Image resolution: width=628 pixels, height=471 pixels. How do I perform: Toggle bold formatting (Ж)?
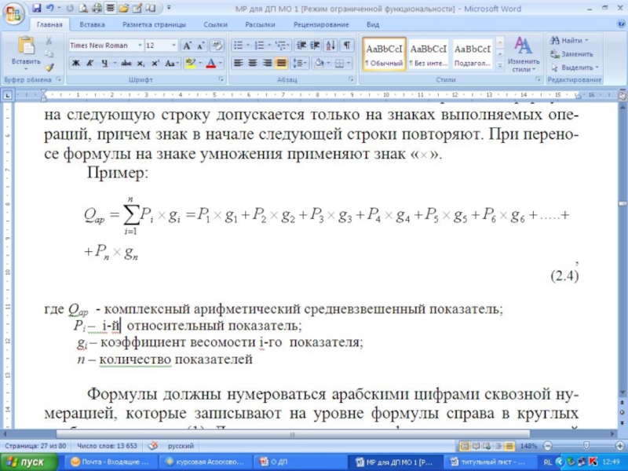[76, 63]
